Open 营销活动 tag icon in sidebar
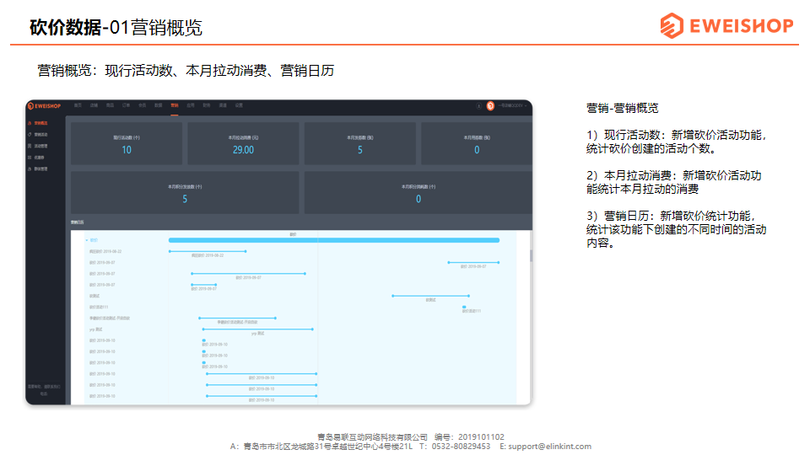 (x=30, y=135)
